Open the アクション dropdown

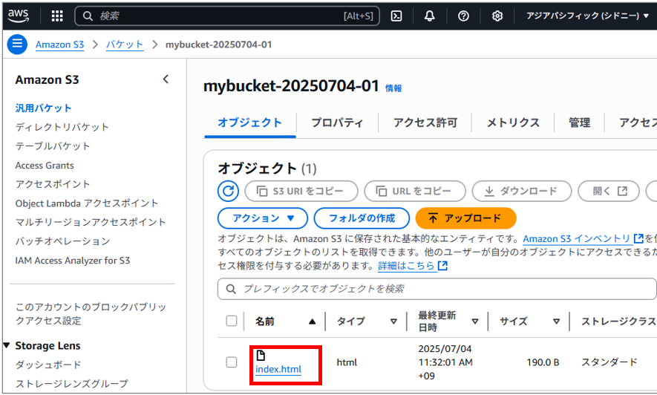[x=263, y=218]
